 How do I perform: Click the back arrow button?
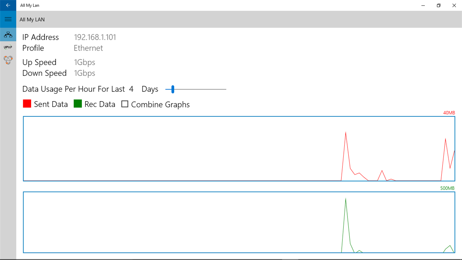[x=8, y=5]
